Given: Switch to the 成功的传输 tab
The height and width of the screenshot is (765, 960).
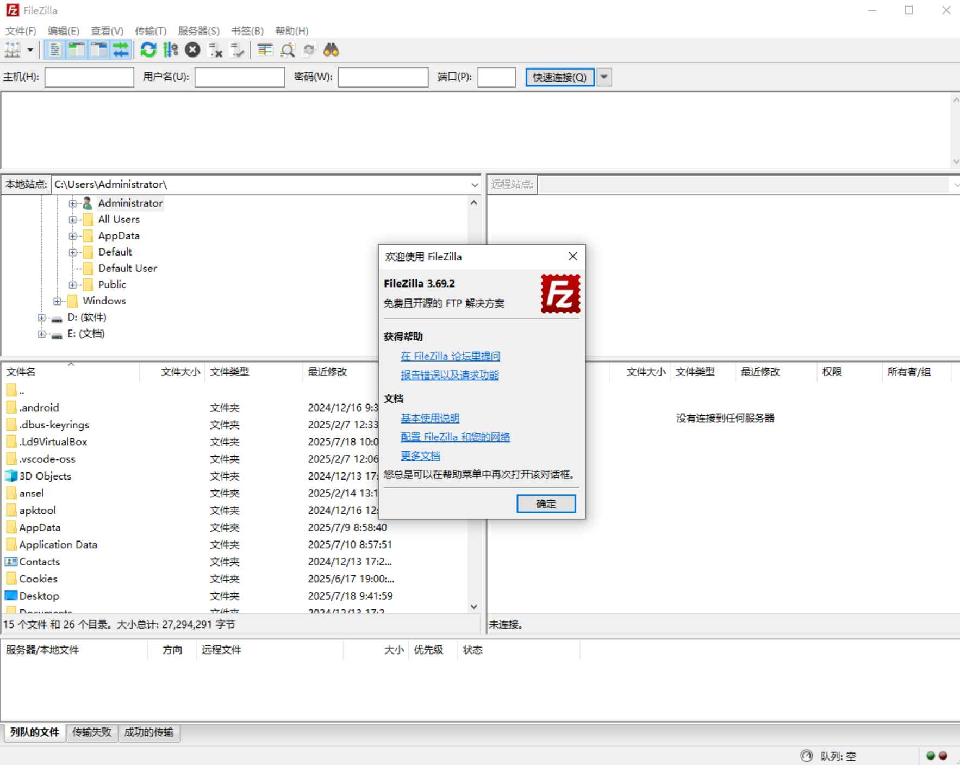Looking at the screenshot, I should (x=149, y=732).
